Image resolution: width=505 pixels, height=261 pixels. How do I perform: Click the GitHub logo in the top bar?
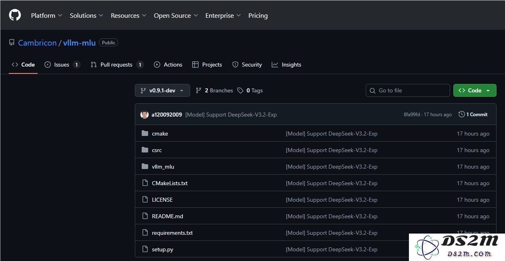click(x=15, y=15)
